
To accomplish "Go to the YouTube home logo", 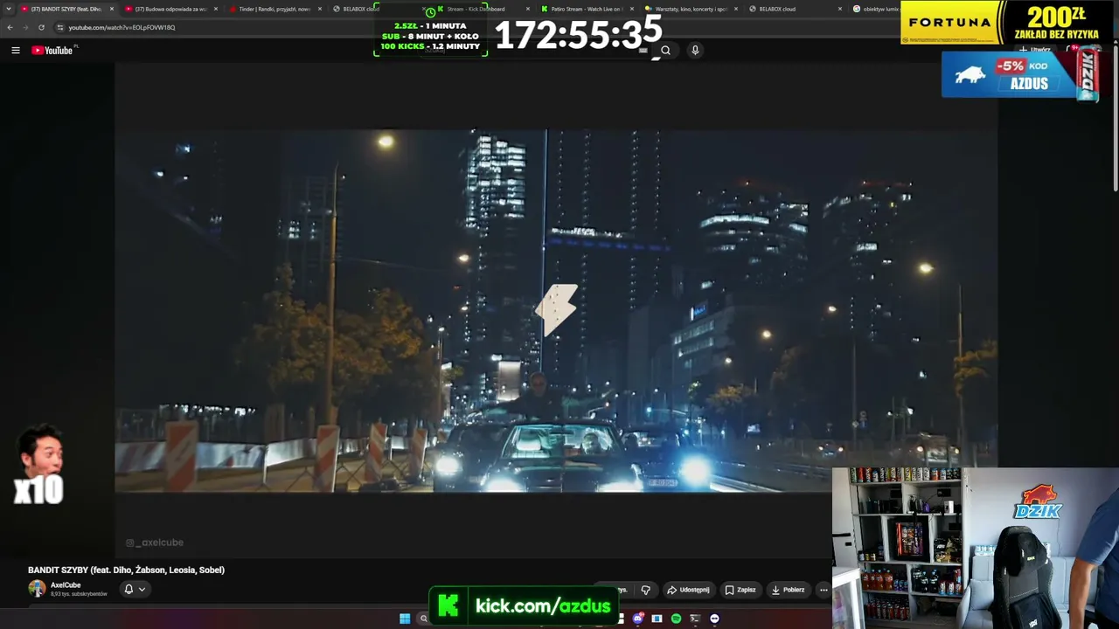I will click(x=52, y=51).
